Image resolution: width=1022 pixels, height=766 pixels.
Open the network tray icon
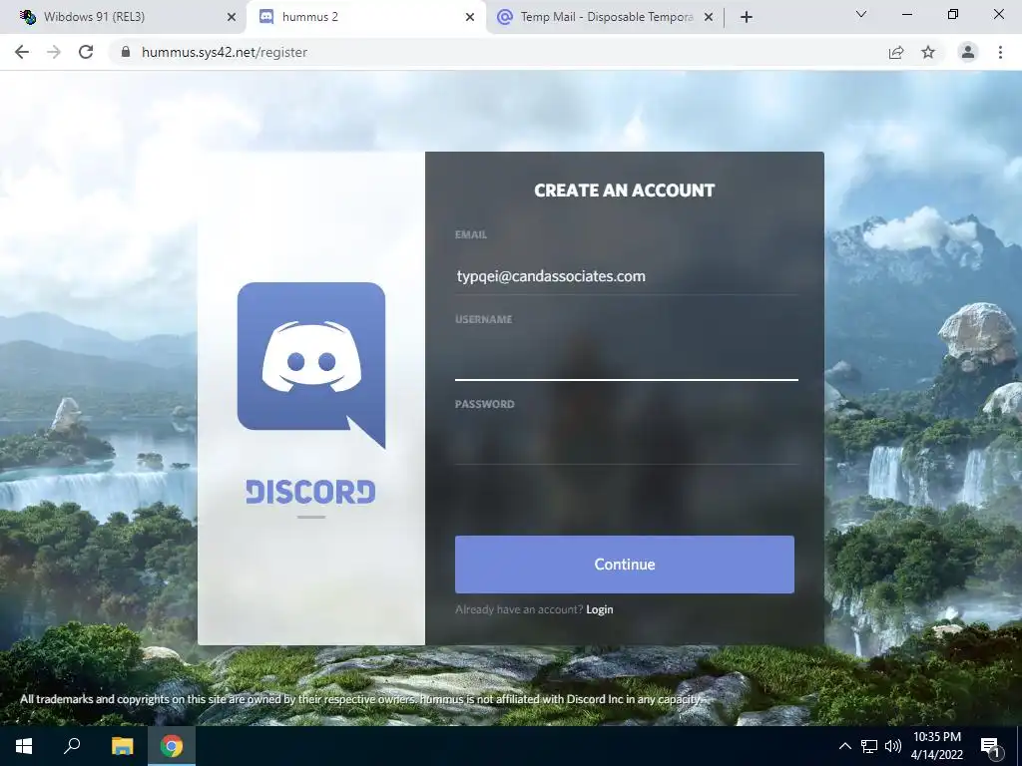tap(869, 746)
